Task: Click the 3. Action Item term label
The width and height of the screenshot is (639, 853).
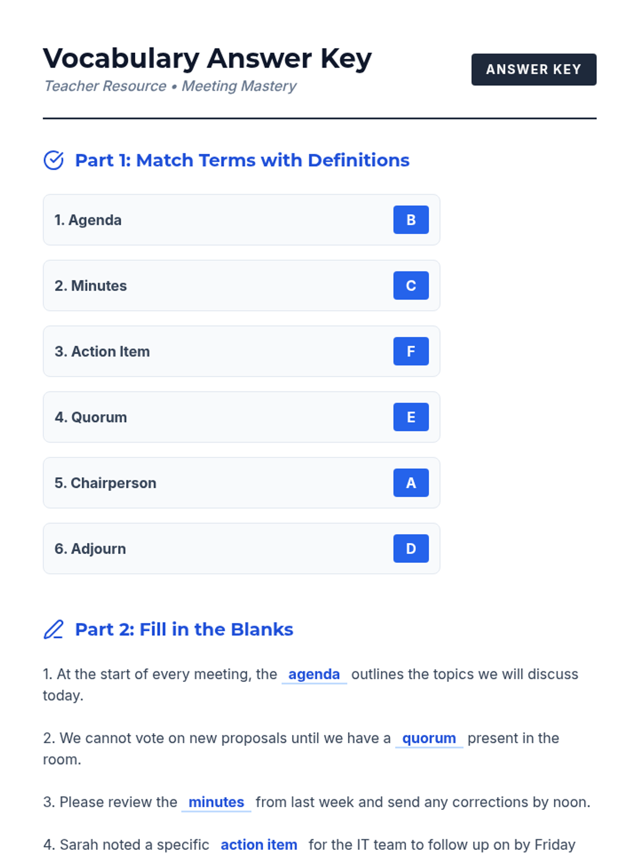Action: pyautogui.click(x=102, y=352)
